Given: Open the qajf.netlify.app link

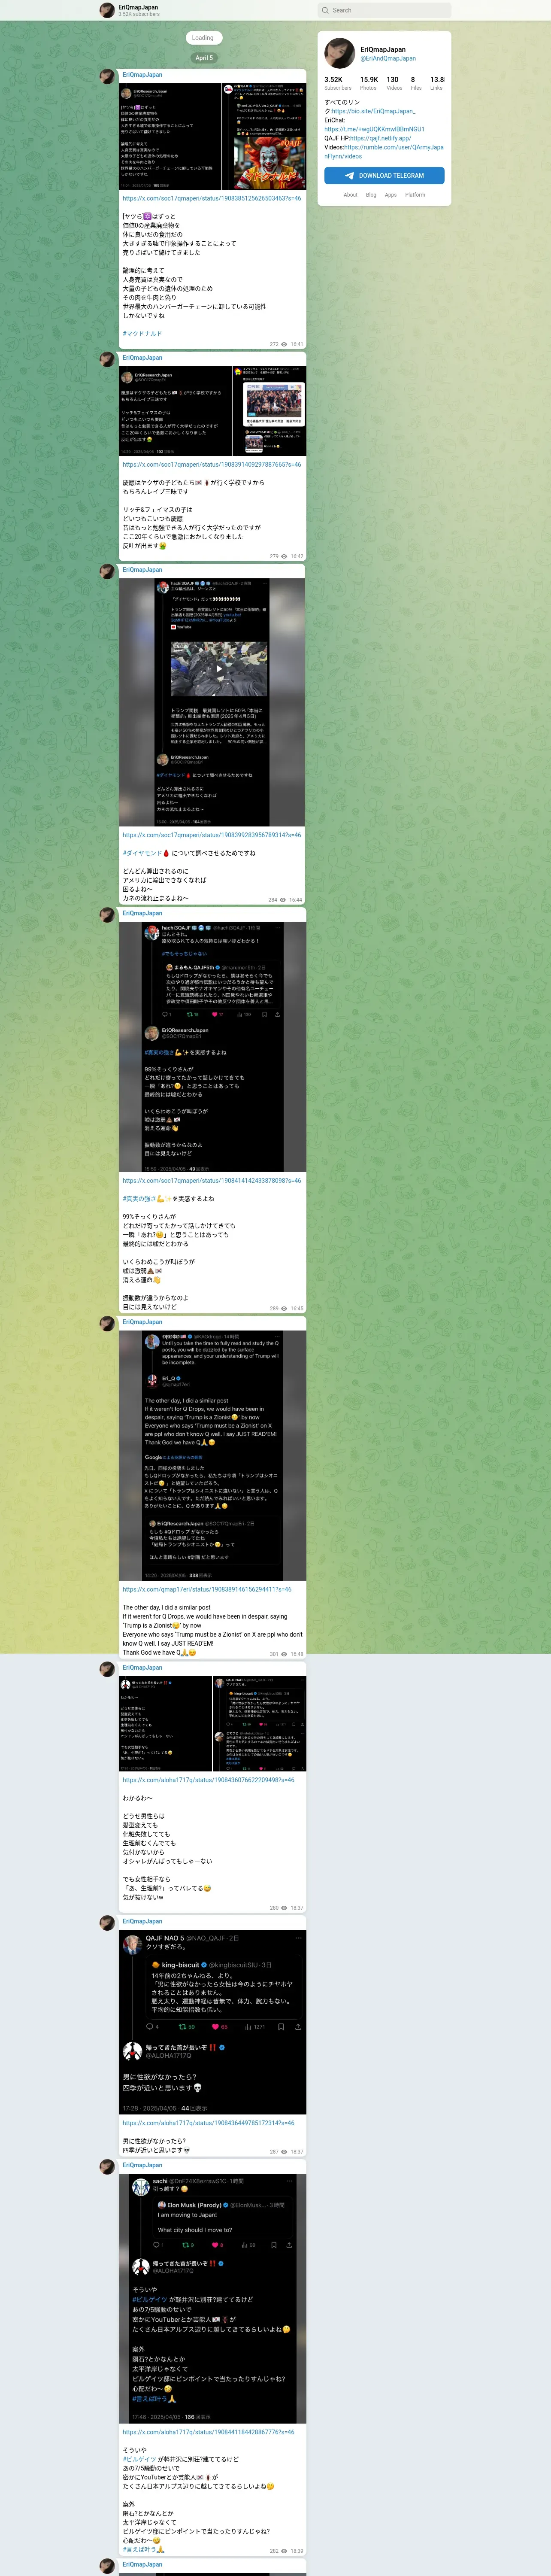Looking at the screenshot, I should (380, 138).
